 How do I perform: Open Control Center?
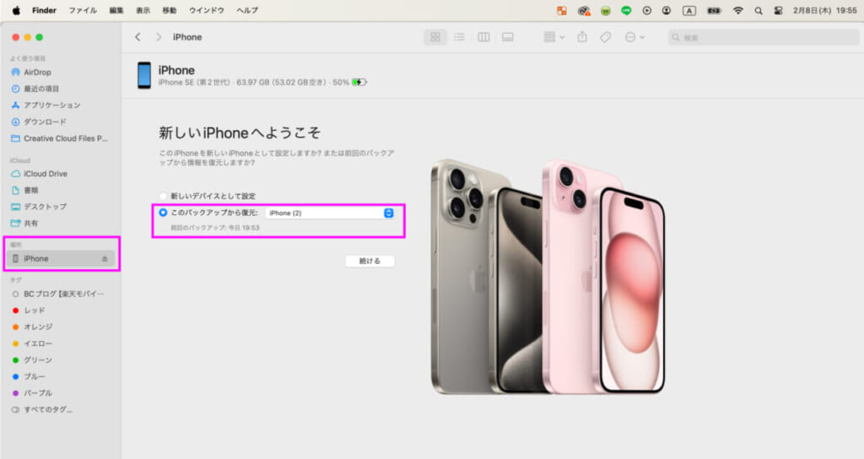[x=778, y=10]
